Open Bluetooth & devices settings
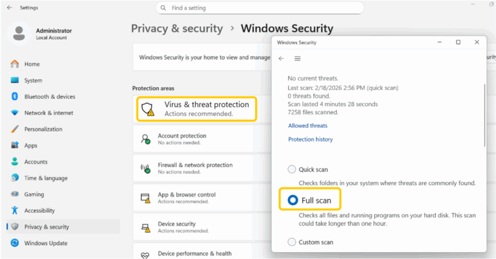Image resolution: width=496 pixels, height=259 pixels. pos(63,96)
